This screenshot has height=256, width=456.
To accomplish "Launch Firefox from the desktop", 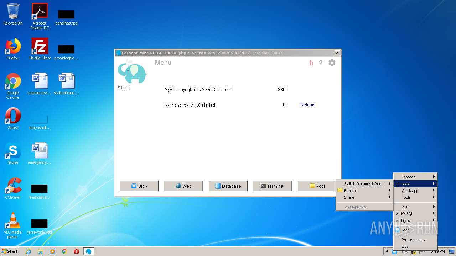I will [x=13, y=49].
